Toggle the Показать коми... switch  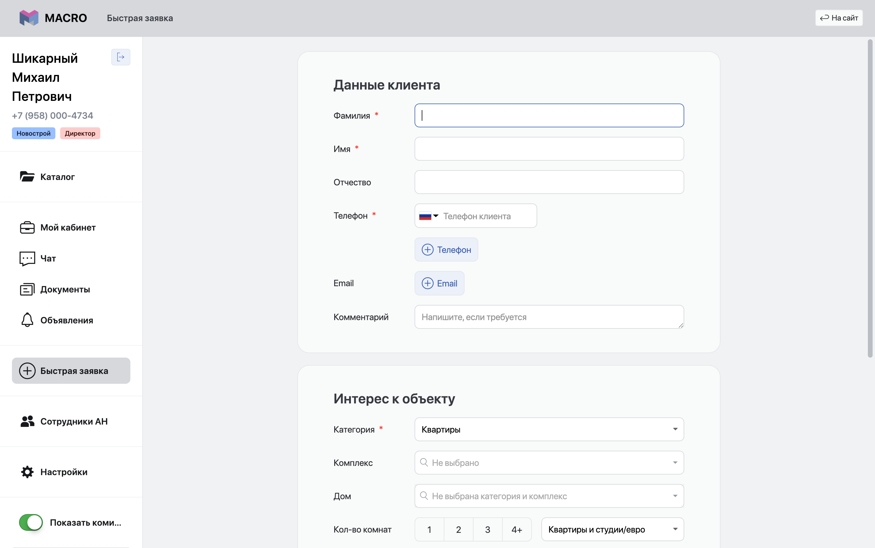pos(31,522)
